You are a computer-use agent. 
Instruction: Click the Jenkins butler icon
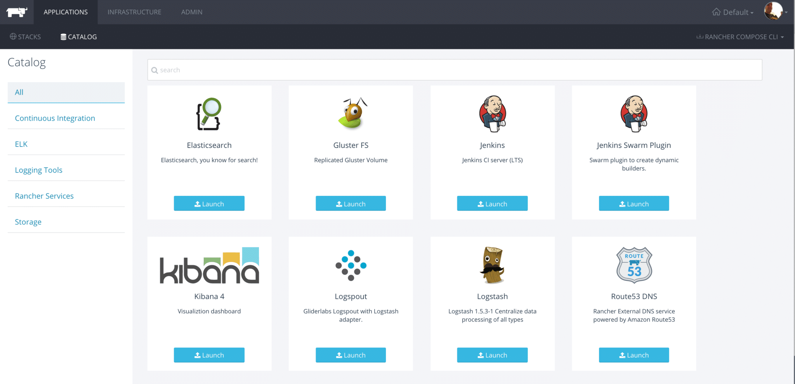[x=492, y=114]
